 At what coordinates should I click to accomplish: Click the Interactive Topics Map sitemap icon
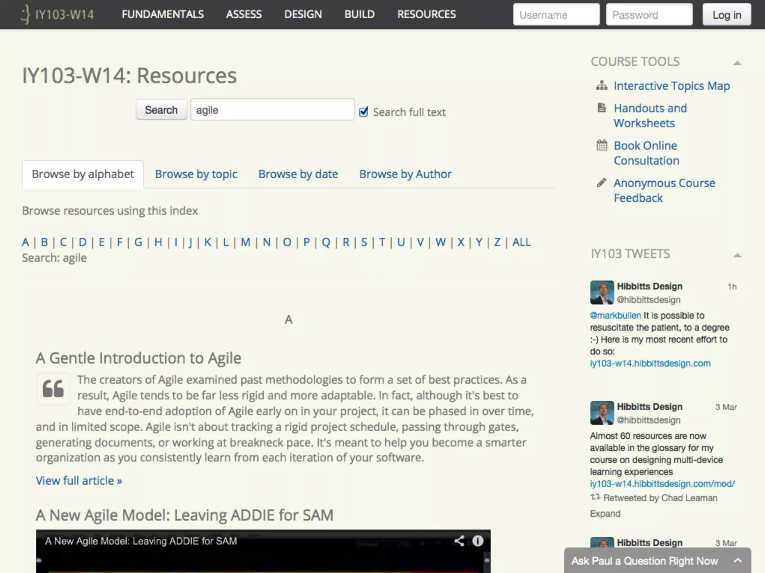(601, 86)
